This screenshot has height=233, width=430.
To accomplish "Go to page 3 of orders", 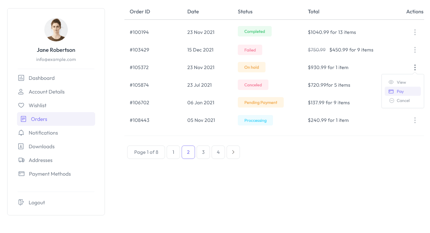I will (x=203, y=152).
